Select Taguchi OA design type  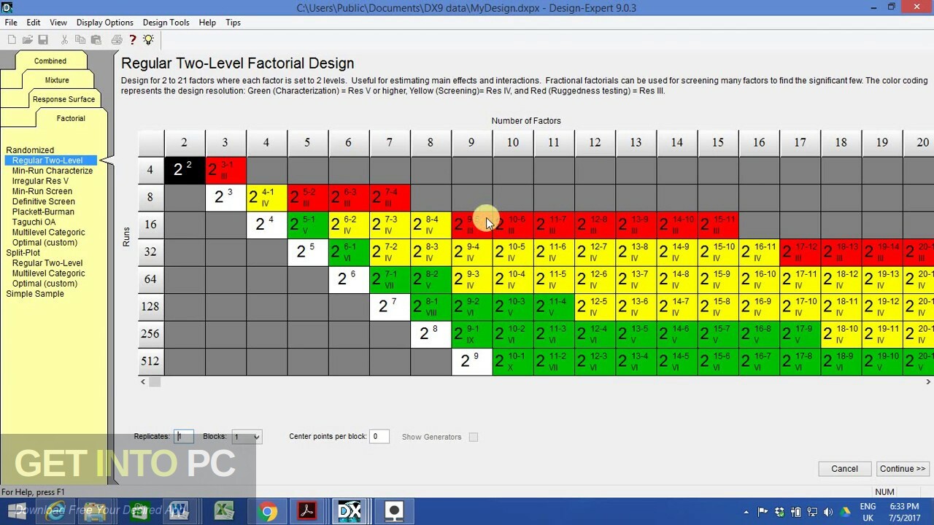click(x=34, y=222)
